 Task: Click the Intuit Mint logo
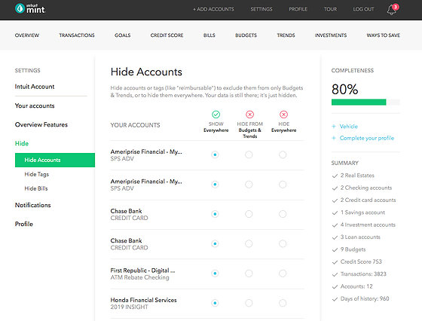point(30,8)
